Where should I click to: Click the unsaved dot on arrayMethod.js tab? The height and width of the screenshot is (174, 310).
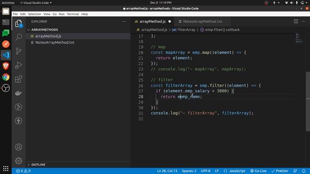pos(170,21)
